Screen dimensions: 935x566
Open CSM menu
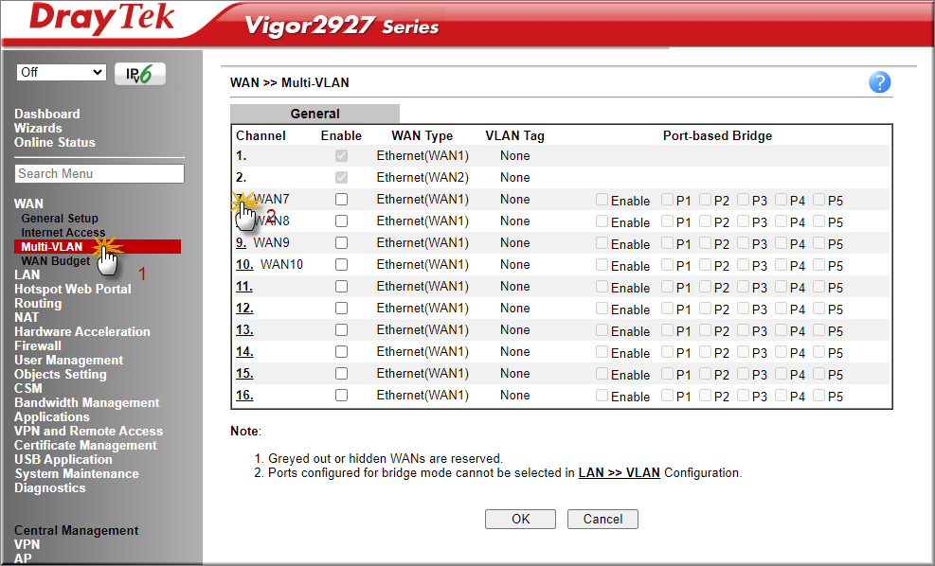[28, 388]
